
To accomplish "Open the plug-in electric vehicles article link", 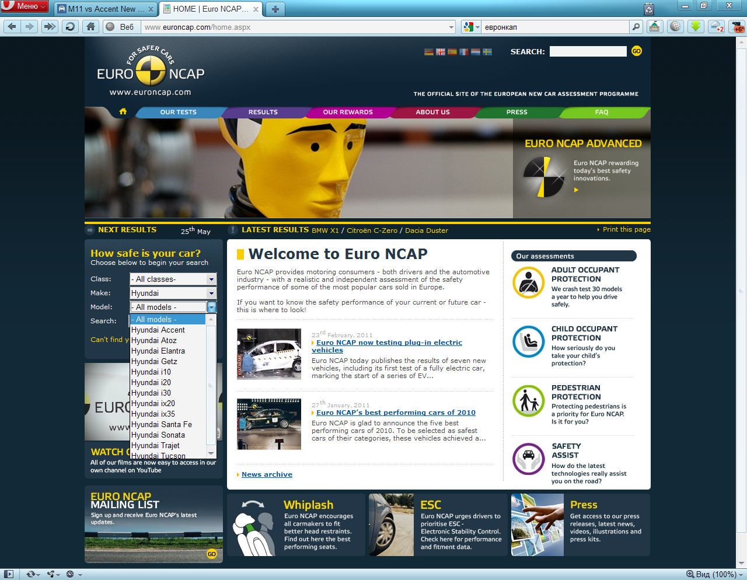I will click(x=387, y=347).
